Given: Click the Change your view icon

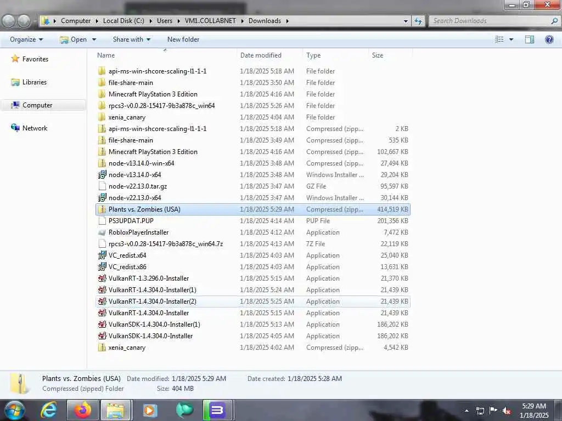Looking at the screenshot, I should click(499, 39).
